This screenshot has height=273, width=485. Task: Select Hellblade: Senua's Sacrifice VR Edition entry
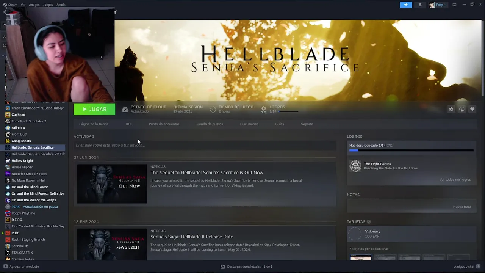click(38, 154)
